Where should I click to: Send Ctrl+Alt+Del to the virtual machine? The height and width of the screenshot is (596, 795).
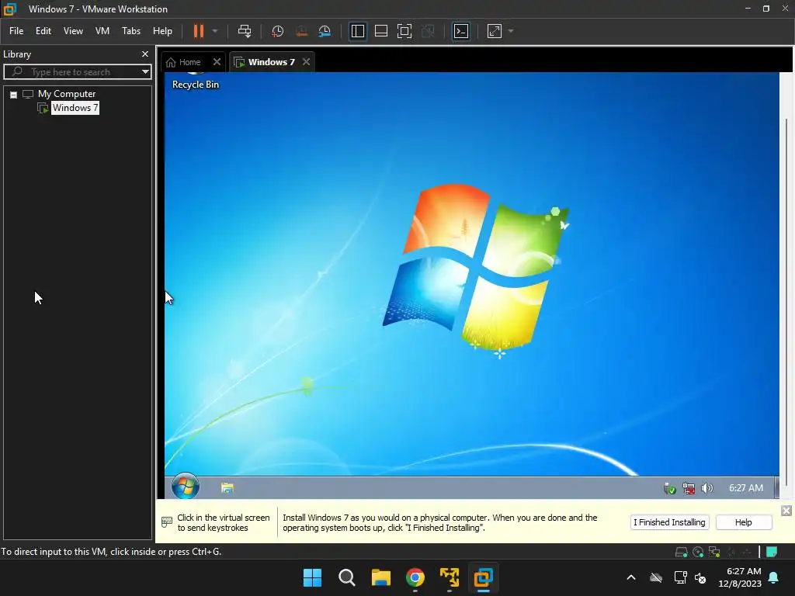(245, 31)
